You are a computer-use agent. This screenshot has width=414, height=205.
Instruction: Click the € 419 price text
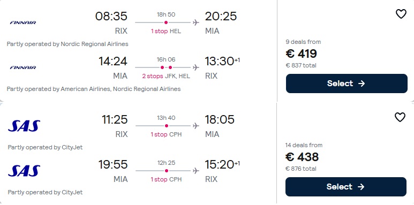(301, 54)
